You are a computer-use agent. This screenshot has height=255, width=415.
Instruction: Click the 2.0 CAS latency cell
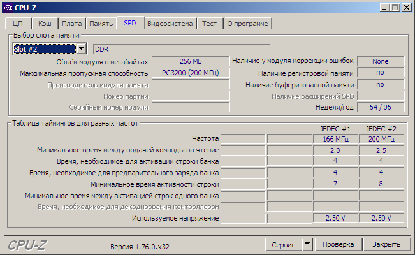pyautogui.click(x=335, y=150)
